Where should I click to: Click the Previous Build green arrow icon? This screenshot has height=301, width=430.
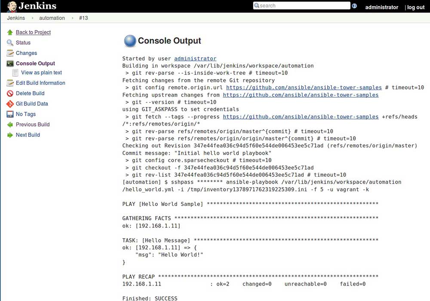10,125
